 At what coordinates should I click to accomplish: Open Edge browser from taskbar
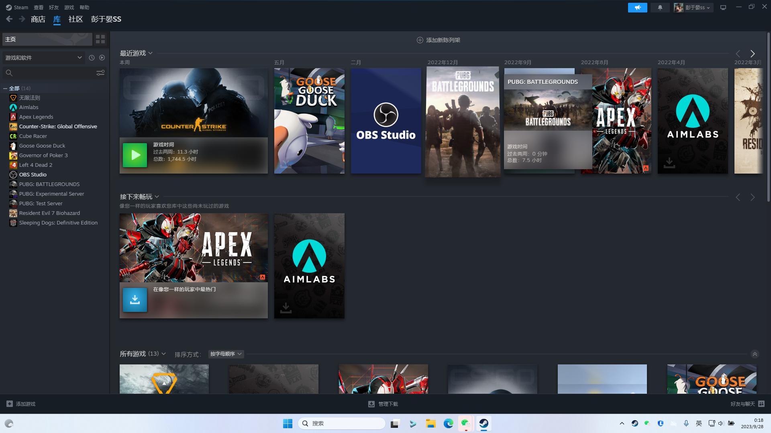point(448,423)
